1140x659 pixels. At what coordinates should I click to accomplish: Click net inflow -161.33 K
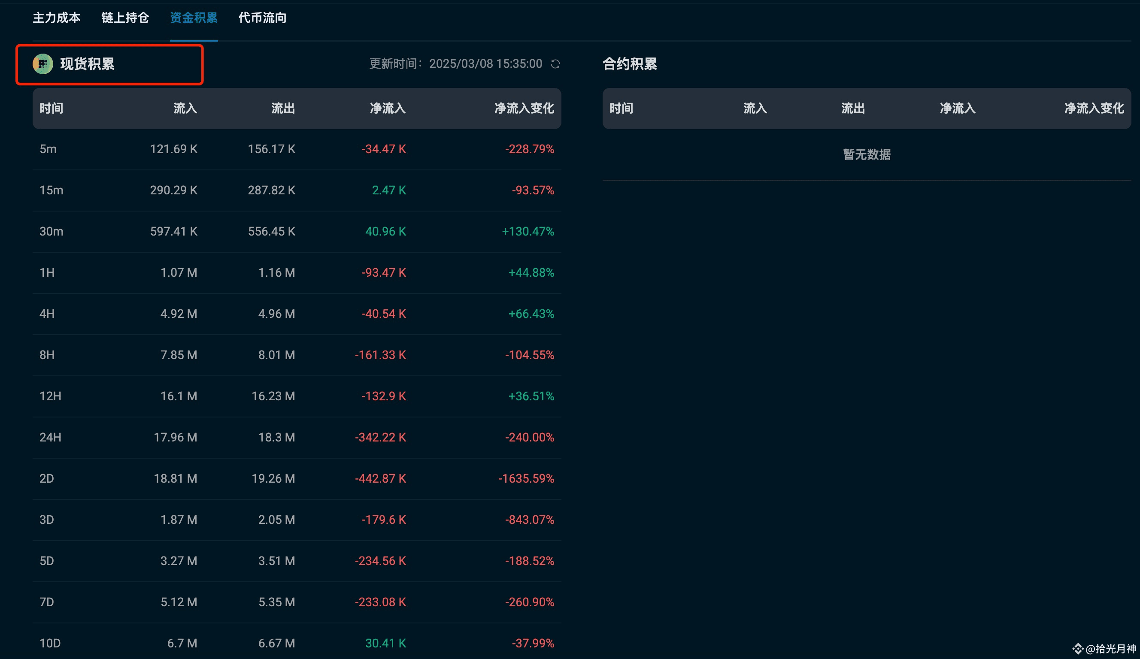pyautogui.click(x=380, y=355)
